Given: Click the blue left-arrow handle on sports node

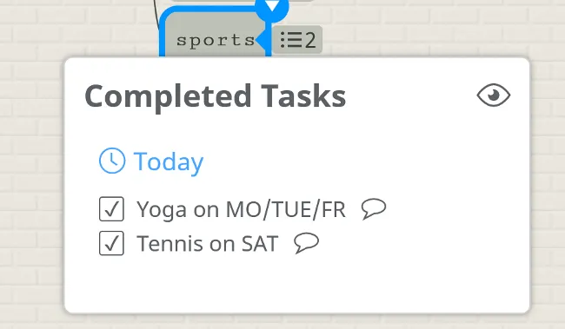Looking at the screenshot, I should click(262, 40).
